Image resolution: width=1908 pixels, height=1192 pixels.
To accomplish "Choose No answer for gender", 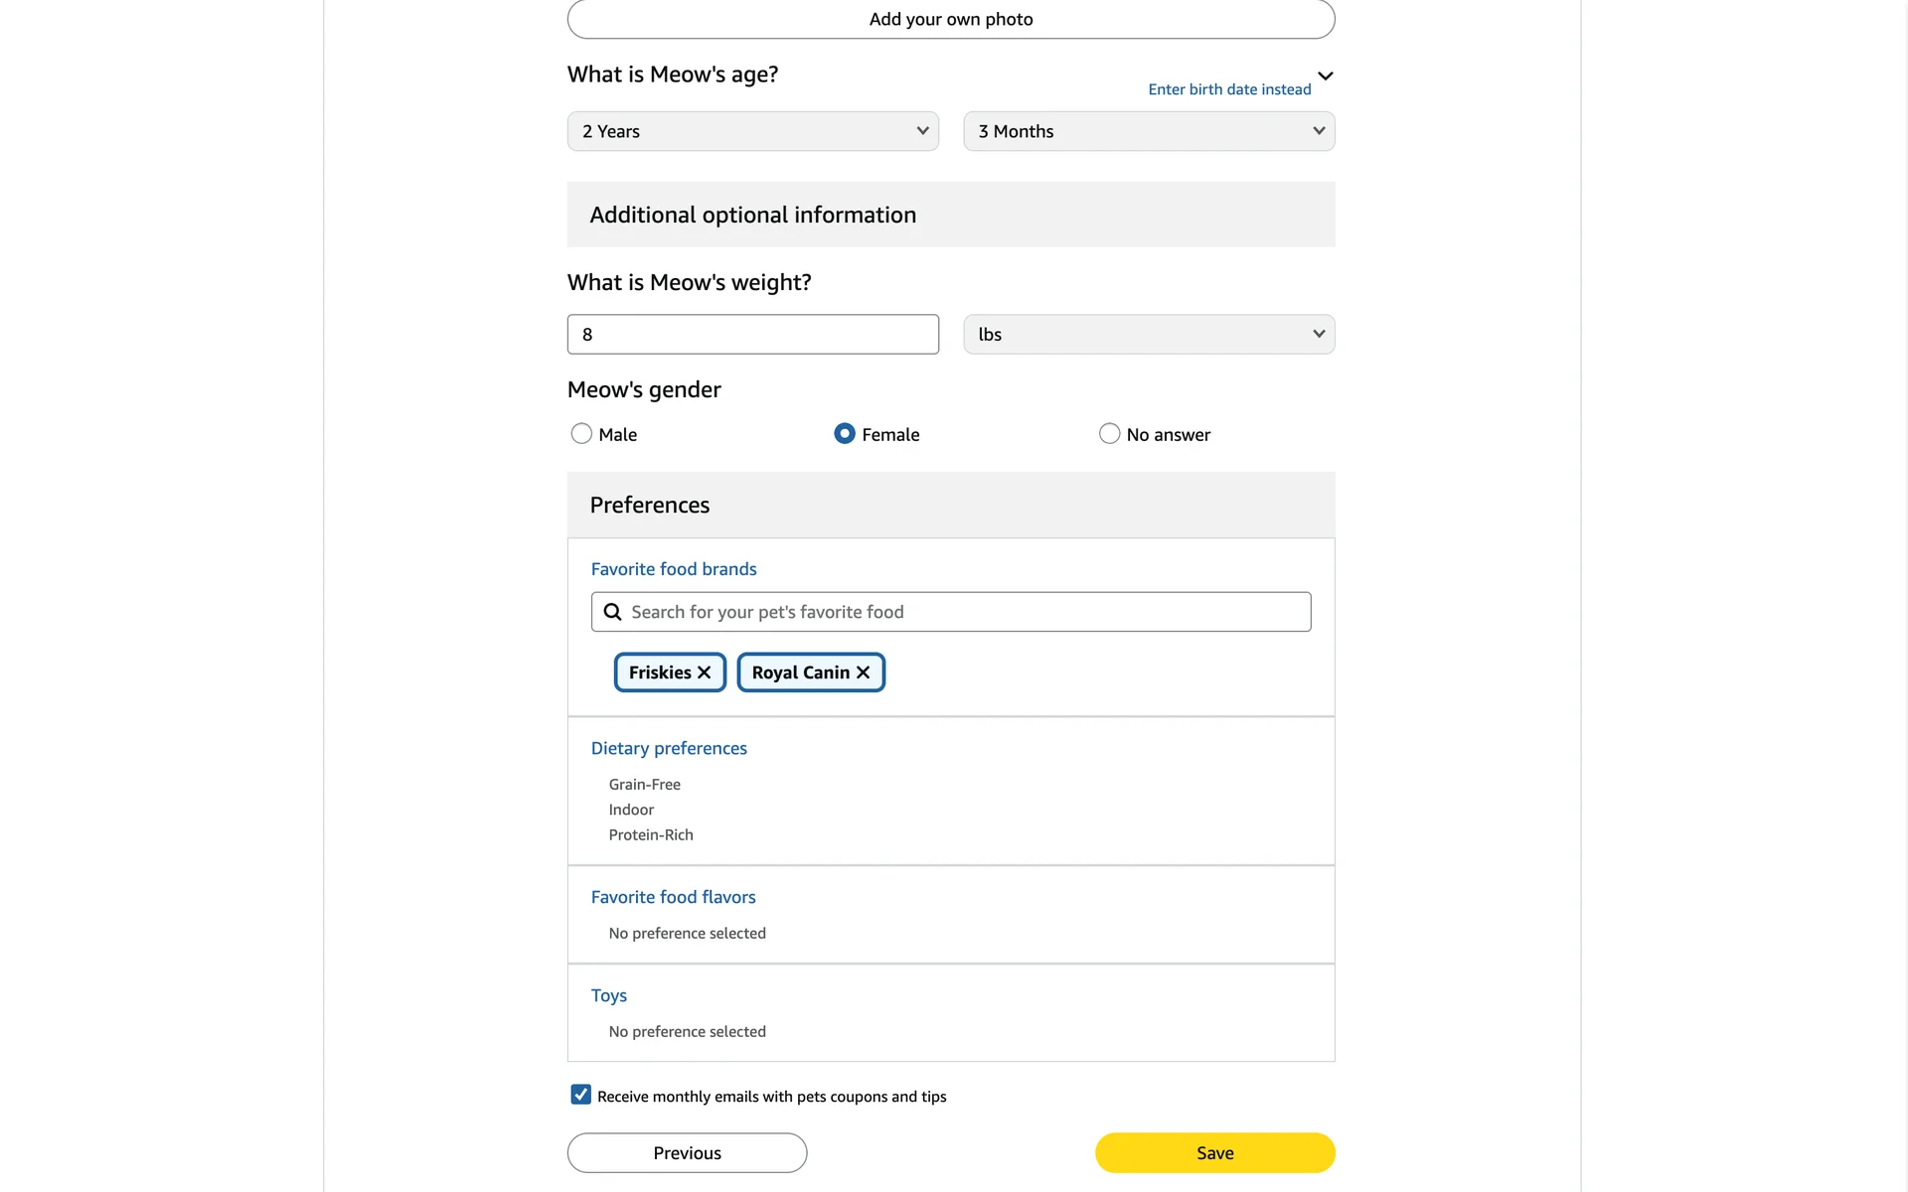I will (1109, 434).
